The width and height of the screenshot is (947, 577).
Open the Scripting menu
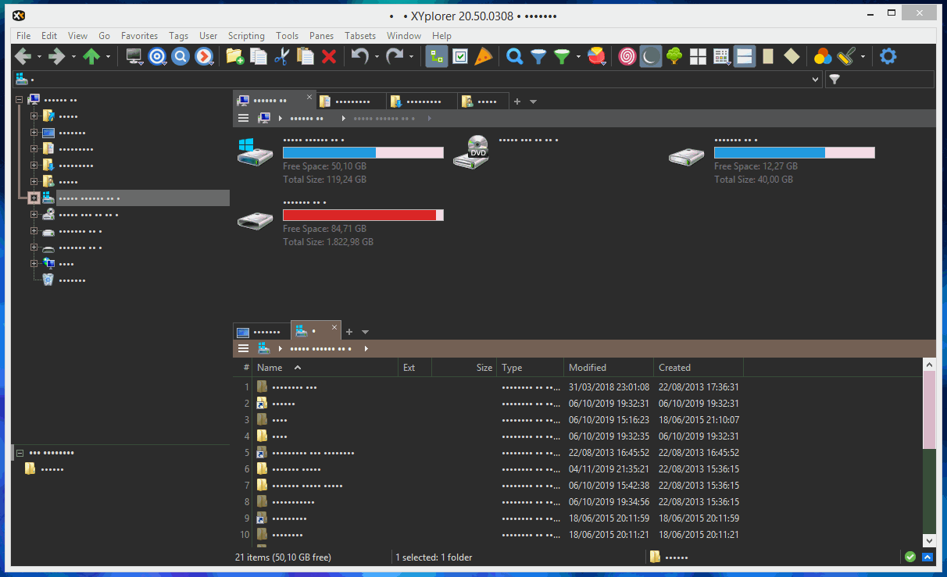[246, 36]
